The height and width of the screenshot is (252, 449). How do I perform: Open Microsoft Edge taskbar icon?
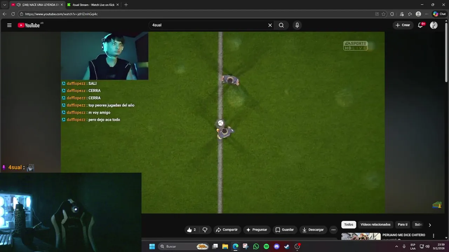(x=235, y=246)
